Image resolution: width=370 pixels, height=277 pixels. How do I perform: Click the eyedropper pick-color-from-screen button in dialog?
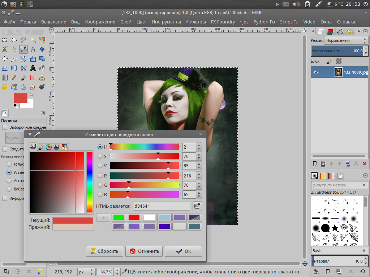[x=197, y=206]
